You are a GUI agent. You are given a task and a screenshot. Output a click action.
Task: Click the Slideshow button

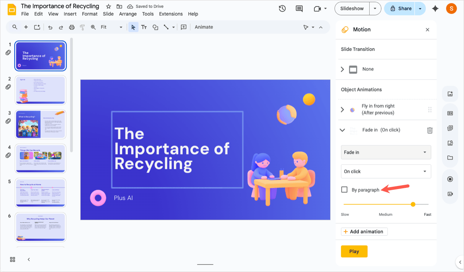tap(352, 8)
